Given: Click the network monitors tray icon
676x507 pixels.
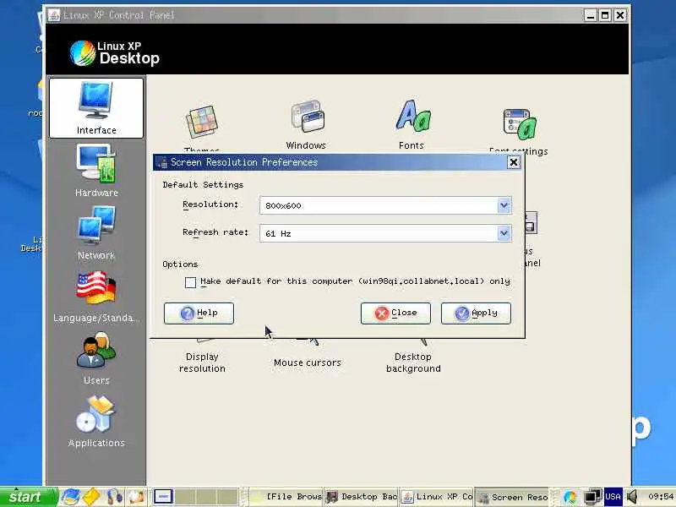Looking at the screenshot, I should [593, 498].
